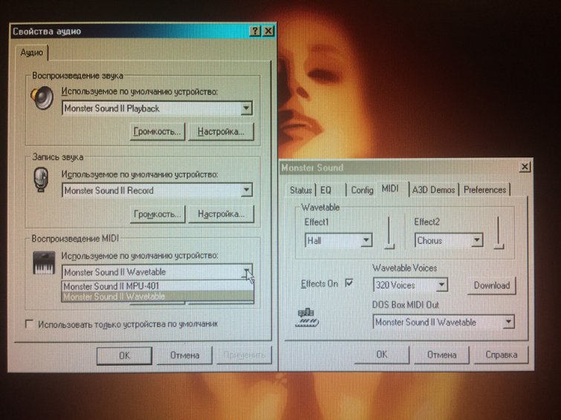Click OK in the Monster Sound window
Screen dimensions: 561x420
click(382, 354)
